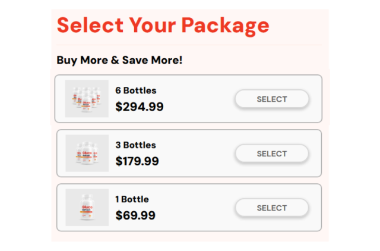
Task: Click the "Buy More & Save More!" subheading
Action: pyautogui.click(x=119, y=60)
